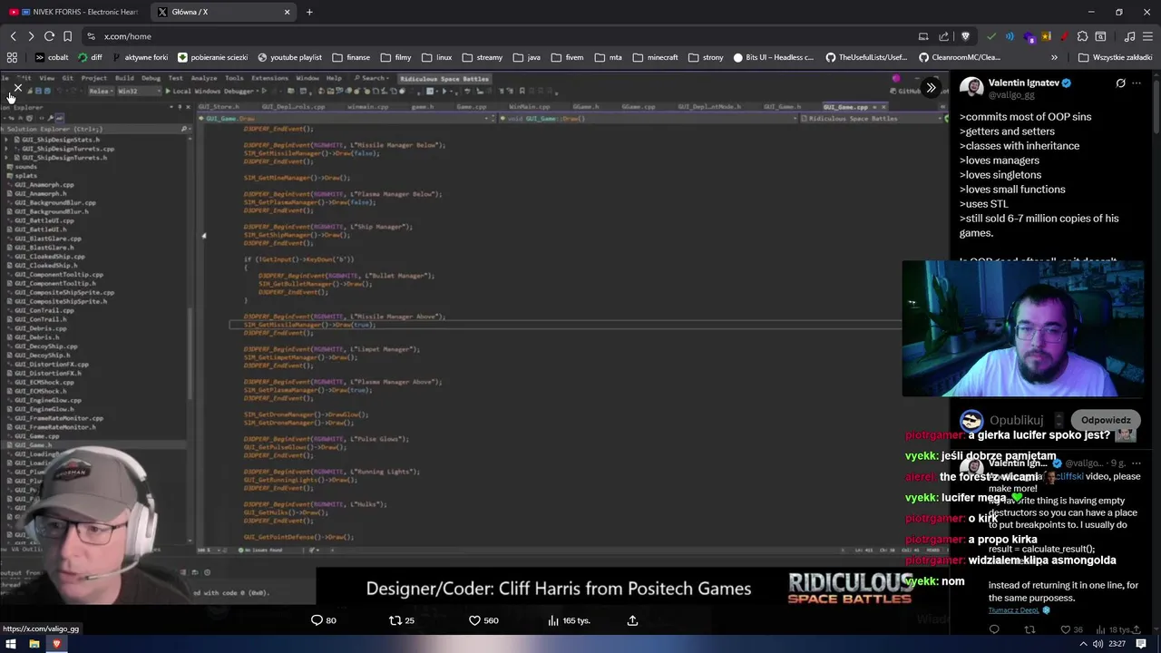
Task: Open the cobalt bookmark
Action: (x=50, y=57)
